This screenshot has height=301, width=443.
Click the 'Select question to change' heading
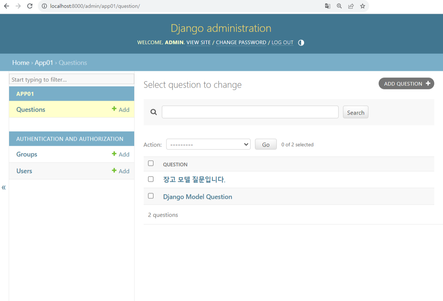[193, 85]
